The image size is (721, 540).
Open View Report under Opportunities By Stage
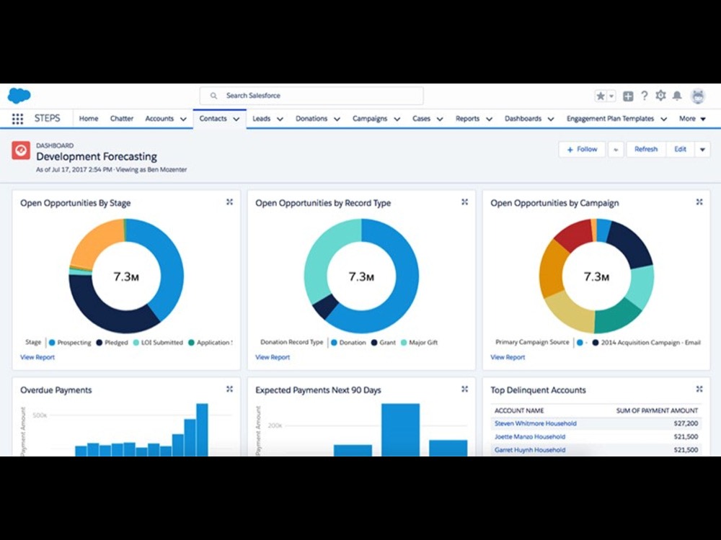(37, 357)
